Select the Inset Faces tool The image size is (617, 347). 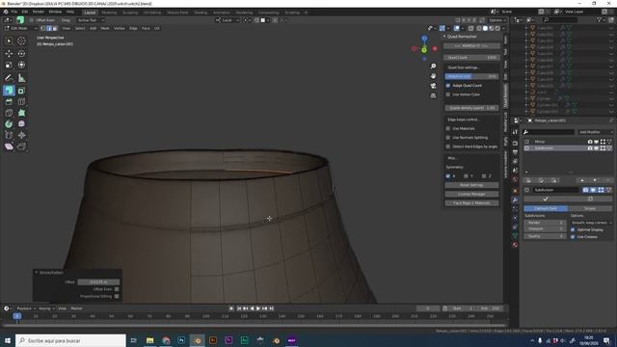point(21,91)
